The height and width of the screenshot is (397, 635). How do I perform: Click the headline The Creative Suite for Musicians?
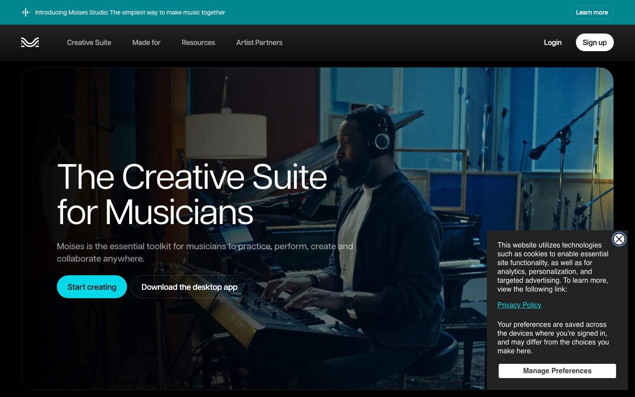(192, 195)
